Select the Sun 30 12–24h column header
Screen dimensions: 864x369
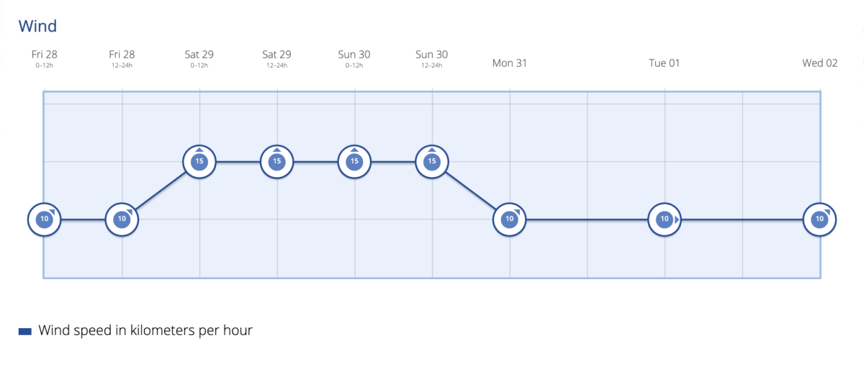click(432, 59)
